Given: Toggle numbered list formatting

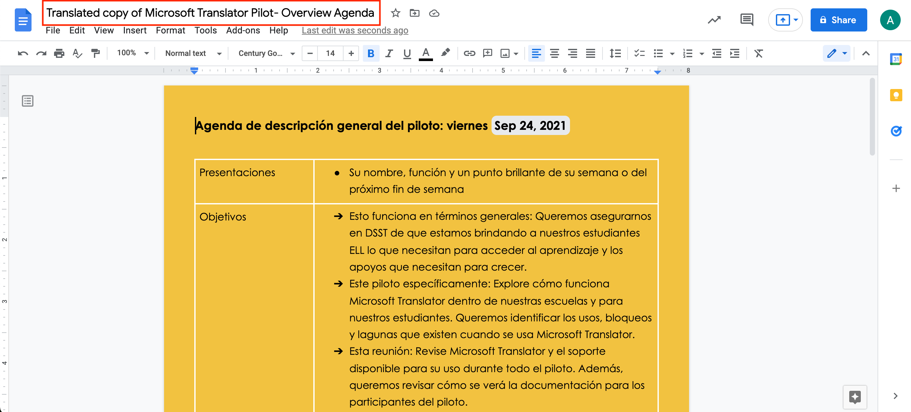Looking at the screenshot, I should (687, 53).
